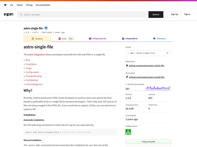Copy the npm install command

[x=167, y=53]
